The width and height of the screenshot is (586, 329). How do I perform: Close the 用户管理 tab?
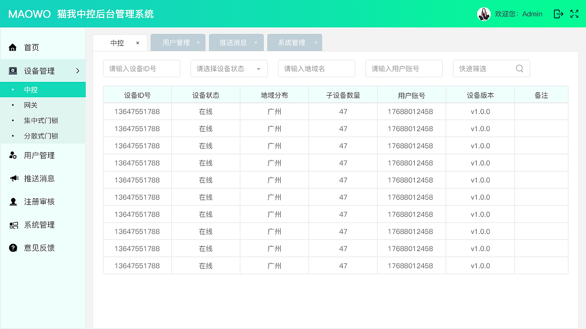(198, 42)
